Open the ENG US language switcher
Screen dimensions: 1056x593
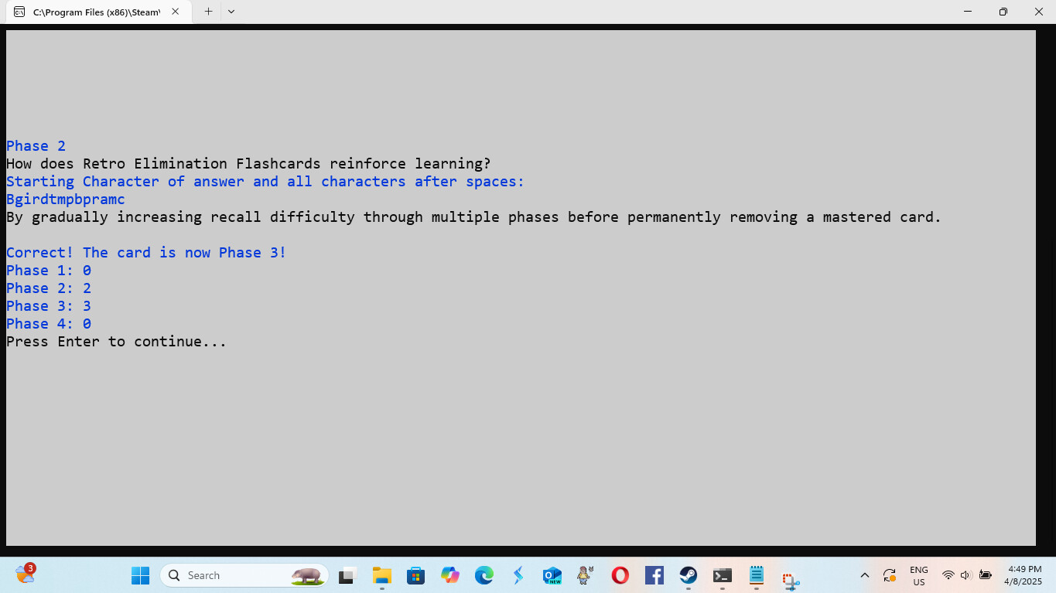918,575
